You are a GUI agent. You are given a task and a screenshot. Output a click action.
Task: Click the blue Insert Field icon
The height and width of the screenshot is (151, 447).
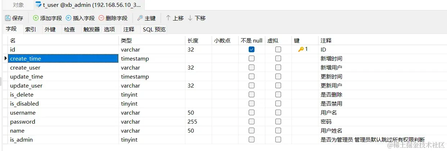(x=68, y=18)
